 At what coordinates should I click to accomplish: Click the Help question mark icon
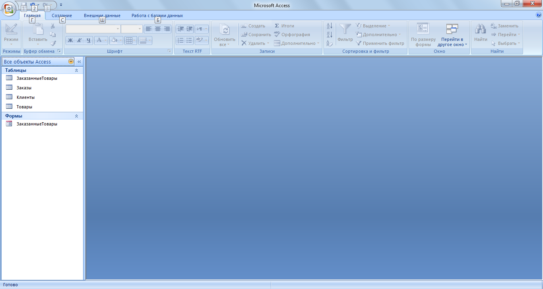click(x=539, y=15)
